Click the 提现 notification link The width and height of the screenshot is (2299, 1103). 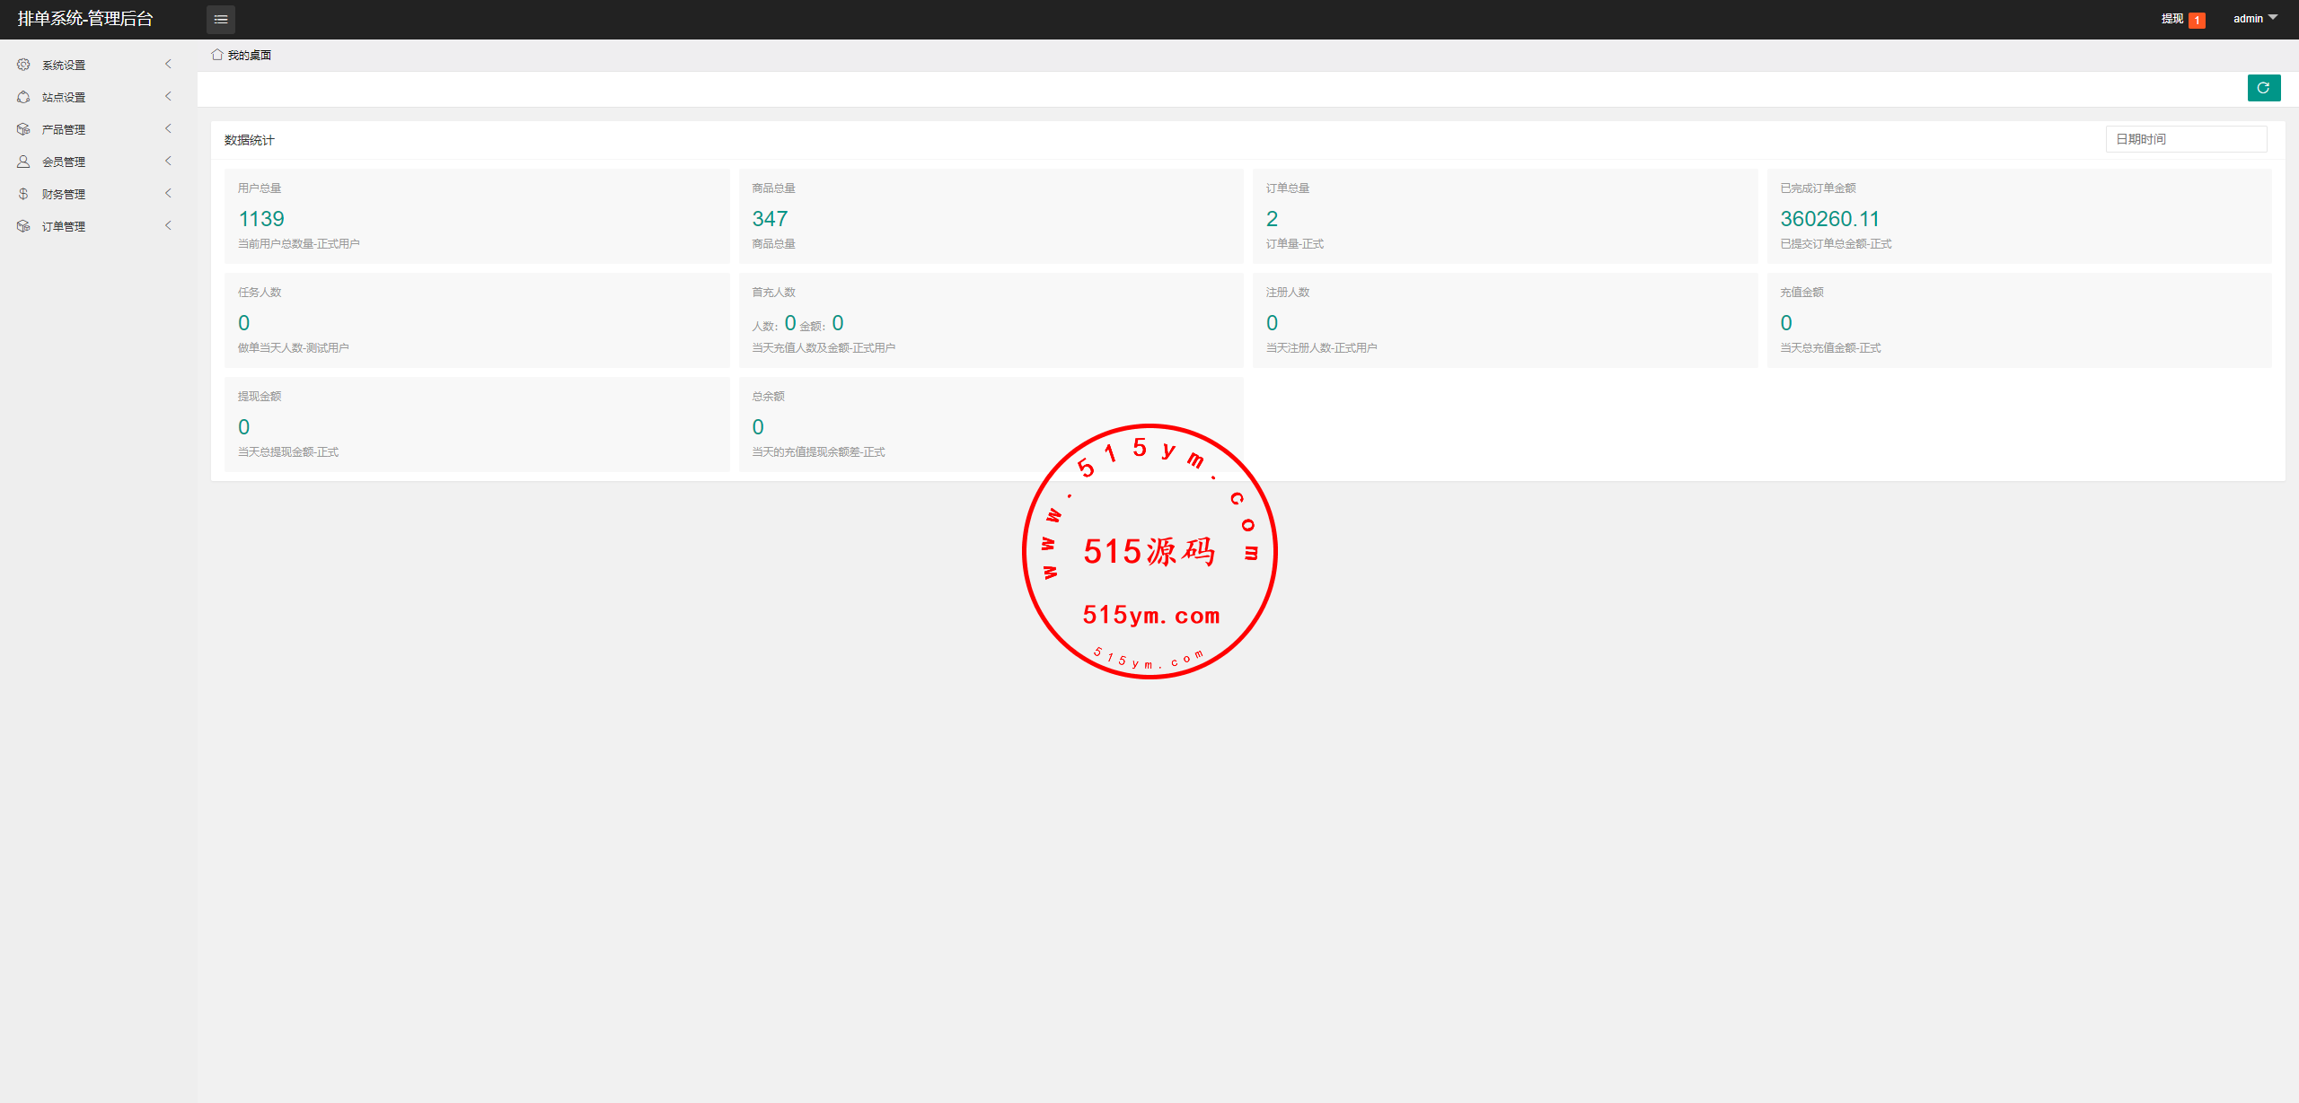[x=2171, y=19]
